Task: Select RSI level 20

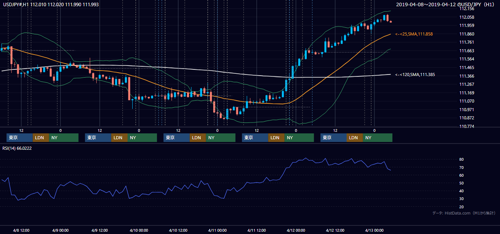Action: point(462,207)
